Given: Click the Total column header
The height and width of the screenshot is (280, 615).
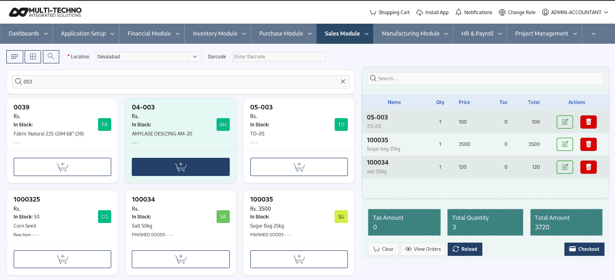Looking at the screenshot, I should (x=534, y=102).
